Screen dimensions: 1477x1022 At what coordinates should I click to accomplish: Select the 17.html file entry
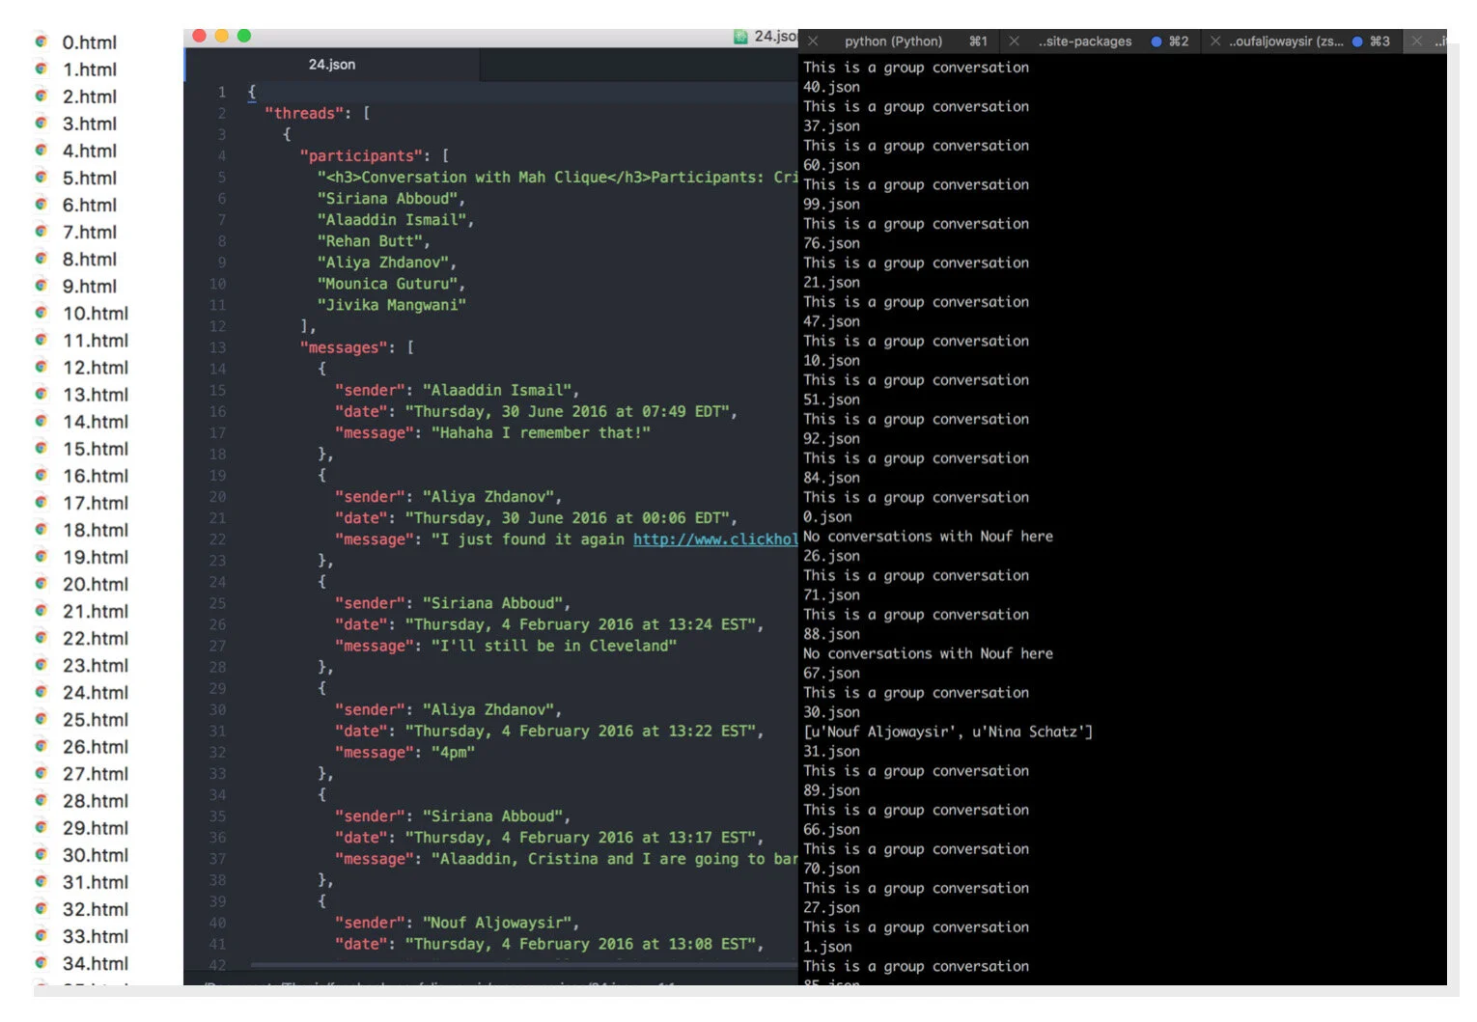click(x=95, y=503)
